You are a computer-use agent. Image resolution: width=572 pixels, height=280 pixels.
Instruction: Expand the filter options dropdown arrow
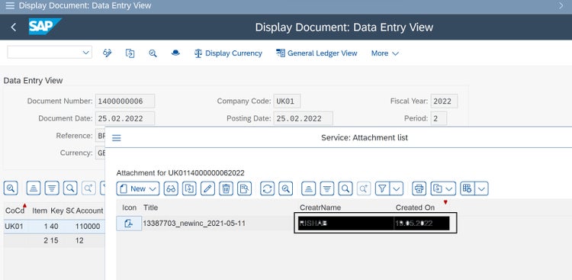pyautogui.click(x=397, y=188)
